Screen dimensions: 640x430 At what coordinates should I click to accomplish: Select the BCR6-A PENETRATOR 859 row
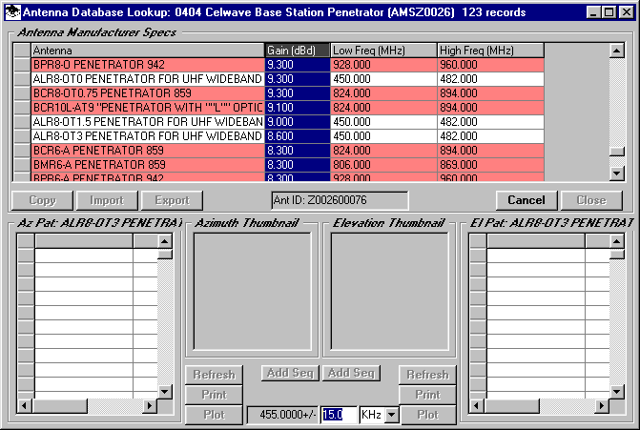pyautogui.click(x=279, y=150)
